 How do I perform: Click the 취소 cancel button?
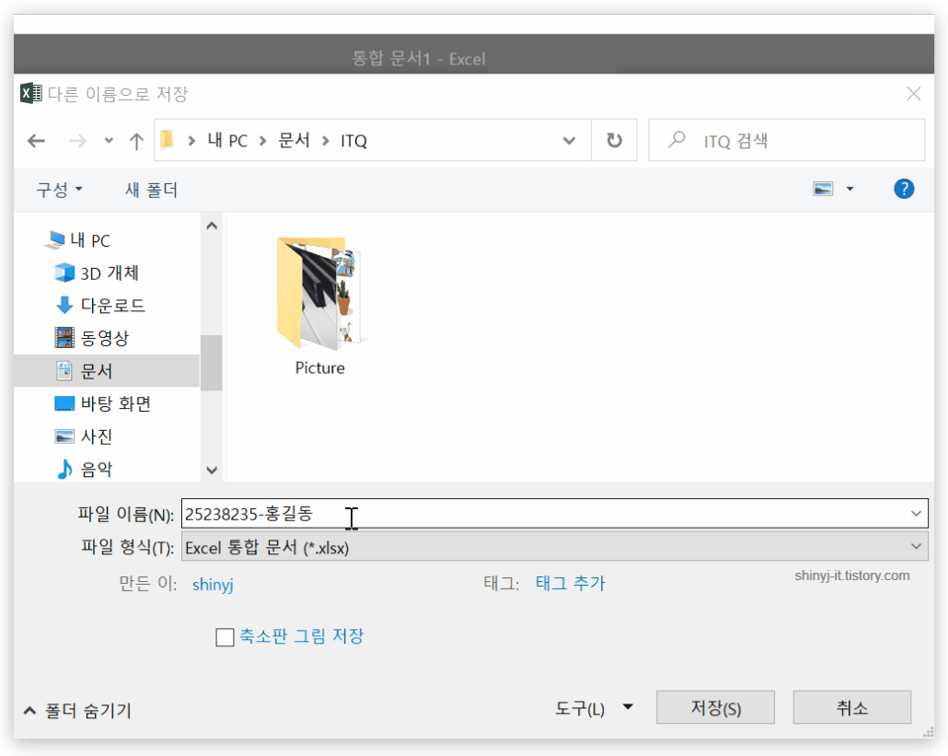852,707
